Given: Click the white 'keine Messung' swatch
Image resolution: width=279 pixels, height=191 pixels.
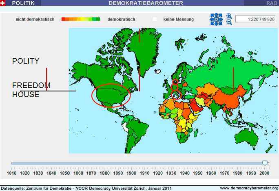Looking at the screenshot, I should pos(155,19).
